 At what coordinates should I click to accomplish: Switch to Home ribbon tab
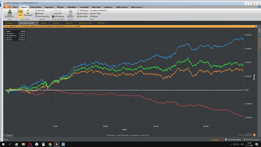(x=15, y=7)
